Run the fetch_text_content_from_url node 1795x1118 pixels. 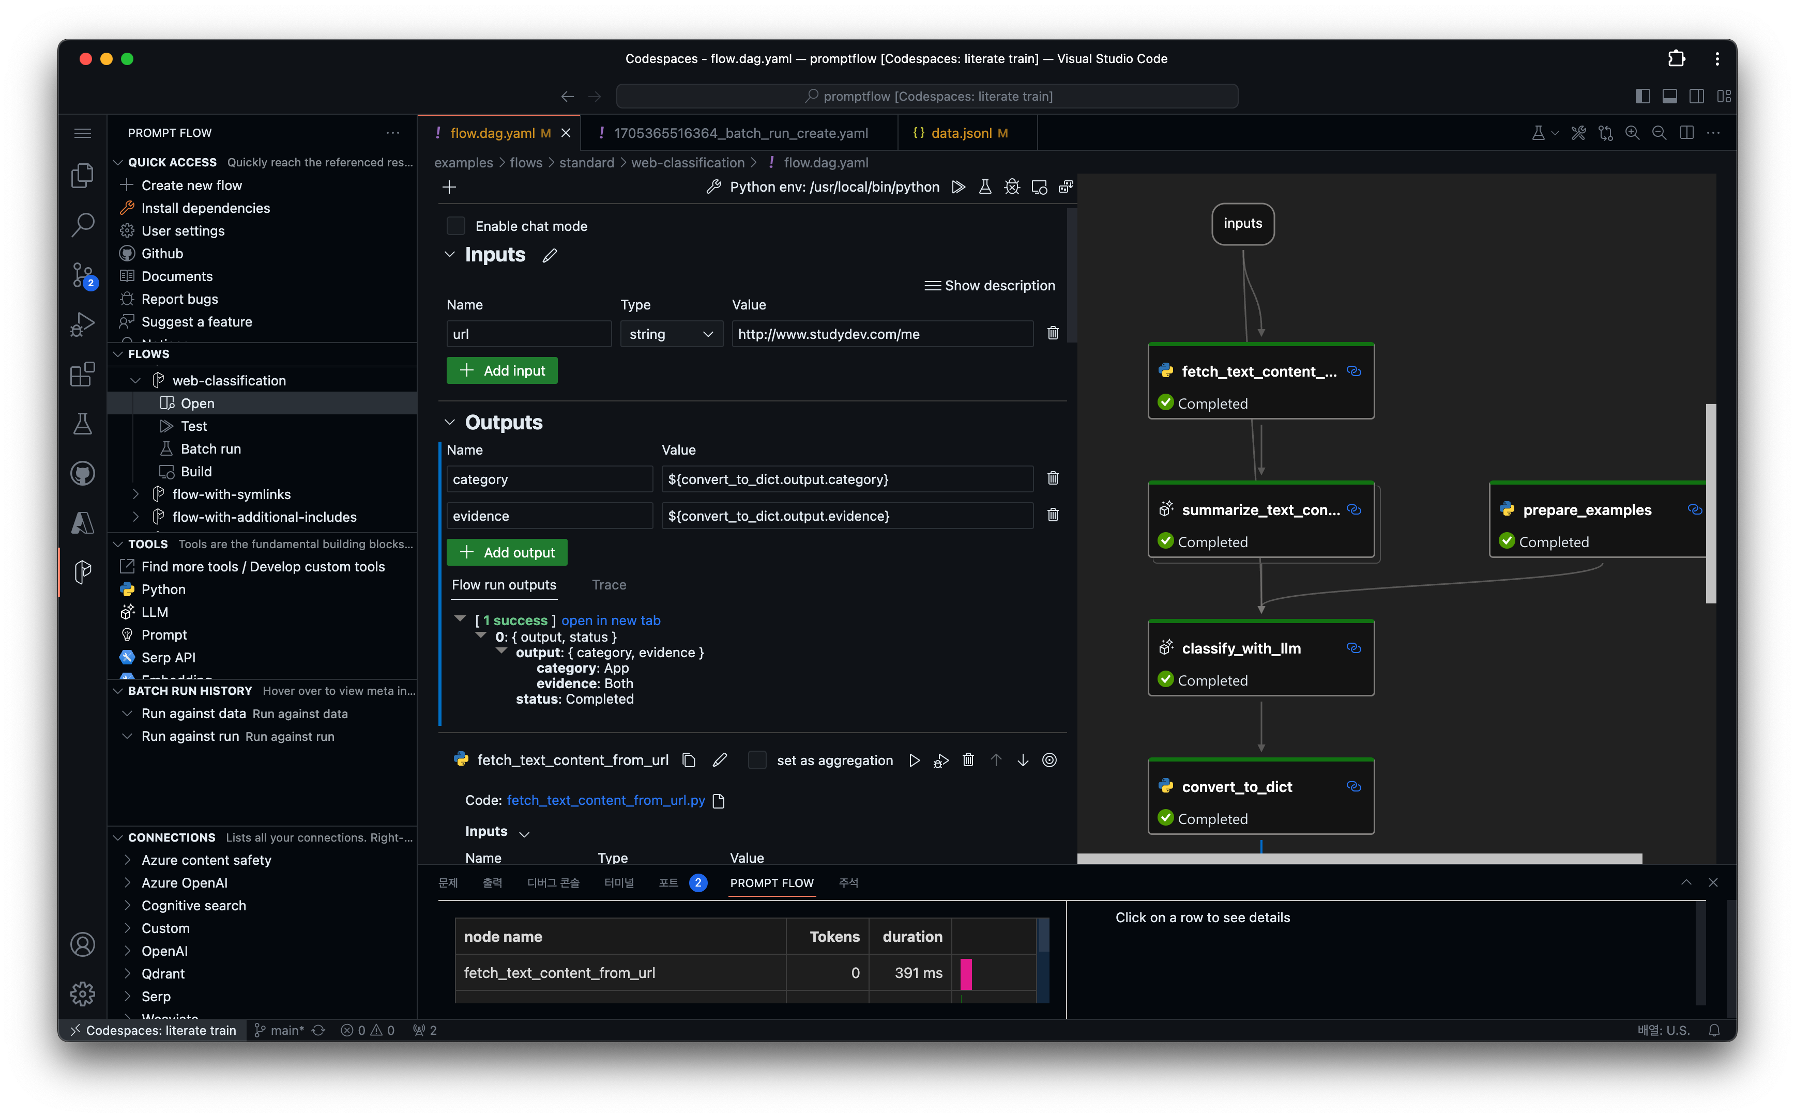tap(914, 760)
